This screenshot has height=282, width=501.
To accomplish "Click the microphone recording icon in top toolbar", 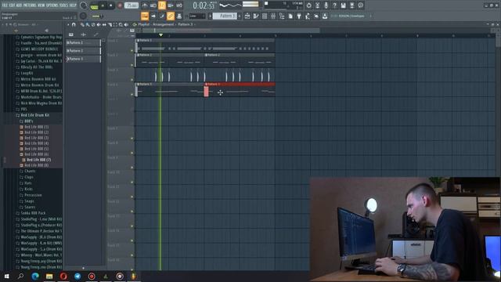I will pyautogui.click(x=326, y=5).
